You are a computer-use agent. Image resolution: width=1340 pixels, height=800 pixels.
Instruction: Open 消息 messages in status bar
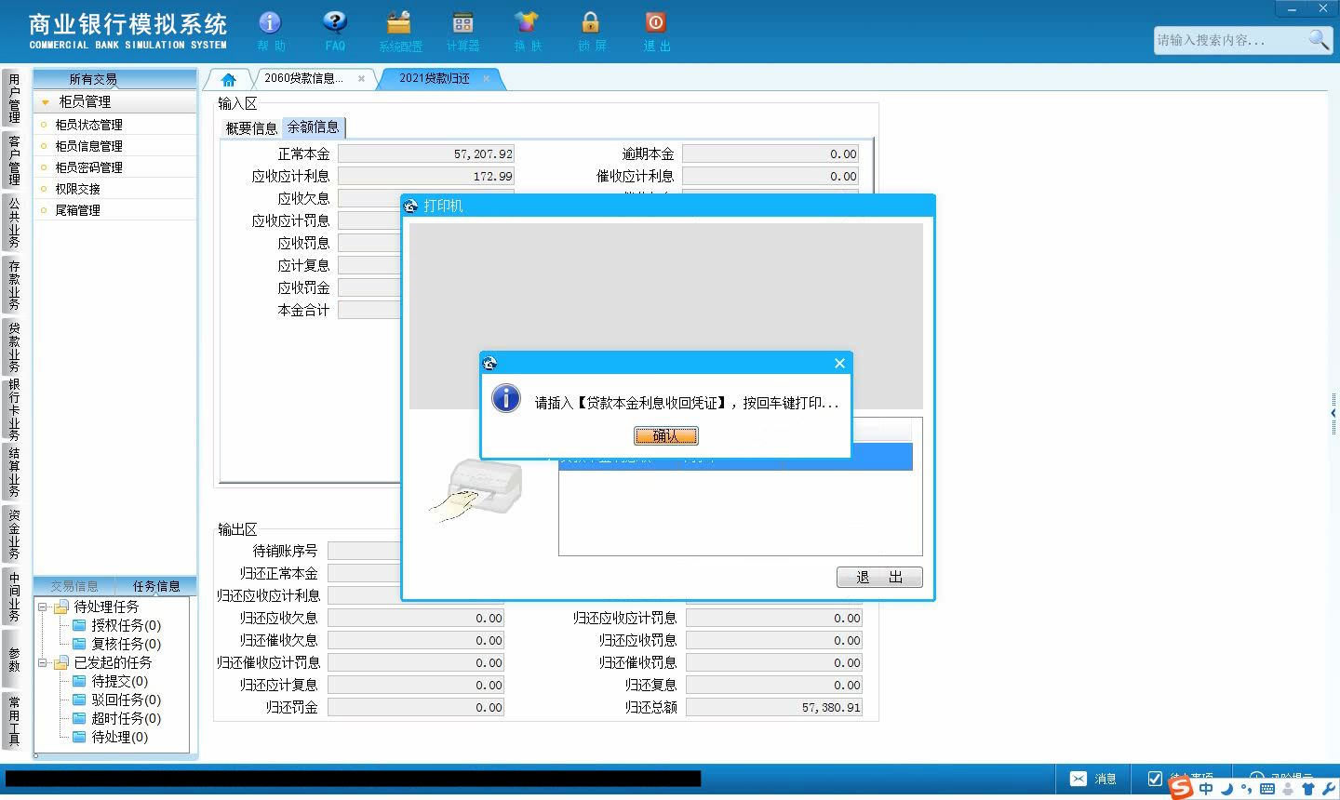coord(1093,779)
